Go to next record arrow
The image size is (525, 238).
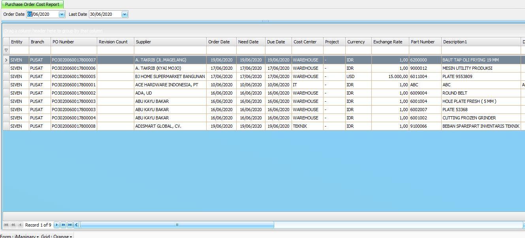click(x=56, y=225)
